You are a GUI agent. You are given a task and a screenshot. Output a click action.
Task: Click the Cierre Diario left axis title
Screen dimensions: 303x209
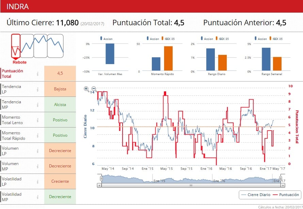coord(85,126)
